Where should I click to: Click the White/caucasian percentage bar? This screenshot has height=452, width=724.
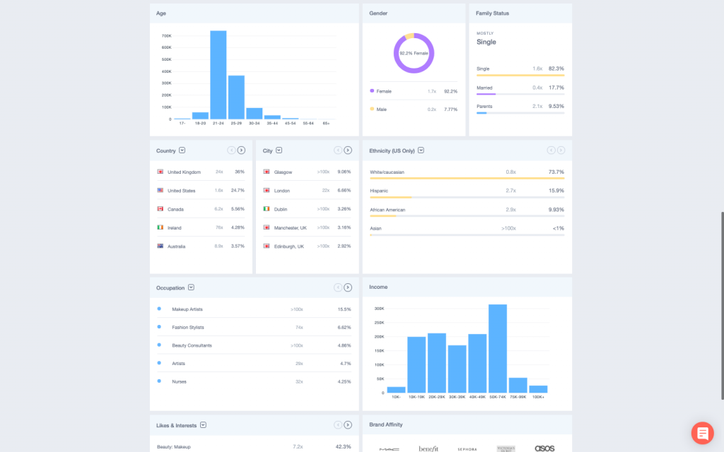[467, 178]
